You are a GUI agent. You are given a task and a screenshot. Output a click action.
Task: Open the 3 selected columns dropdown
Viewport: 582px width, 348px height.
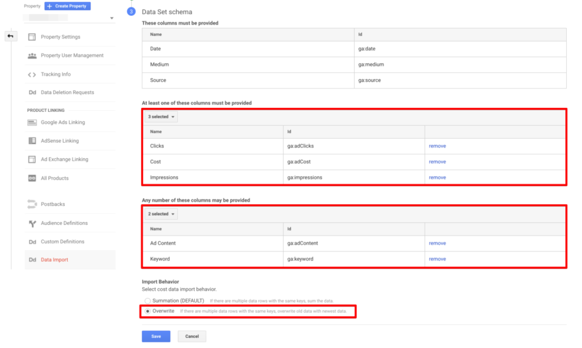coord(161,117)
